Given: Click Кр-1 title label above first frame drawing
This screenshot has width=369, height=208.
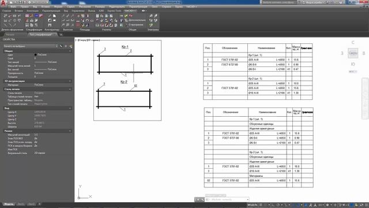Looking at the screenshot, I should click(x=125, y=47).
